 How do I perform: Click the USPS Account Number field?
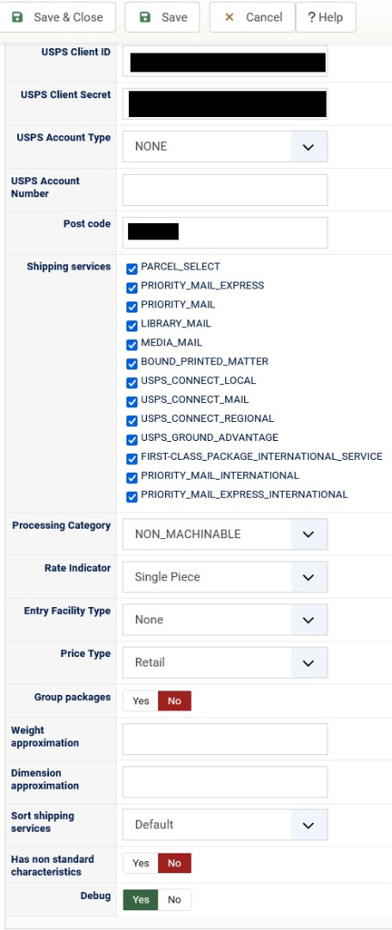tap(225, 189)
